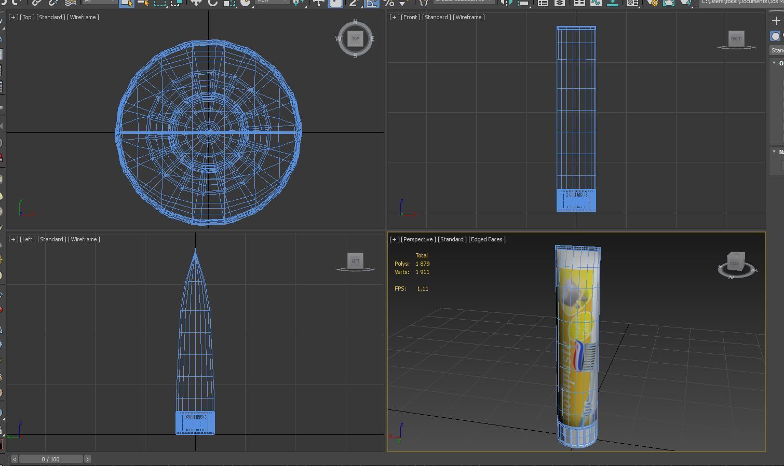Click the Verts count 1 911
Screen dimensions: 784x466
click(423, 272)
